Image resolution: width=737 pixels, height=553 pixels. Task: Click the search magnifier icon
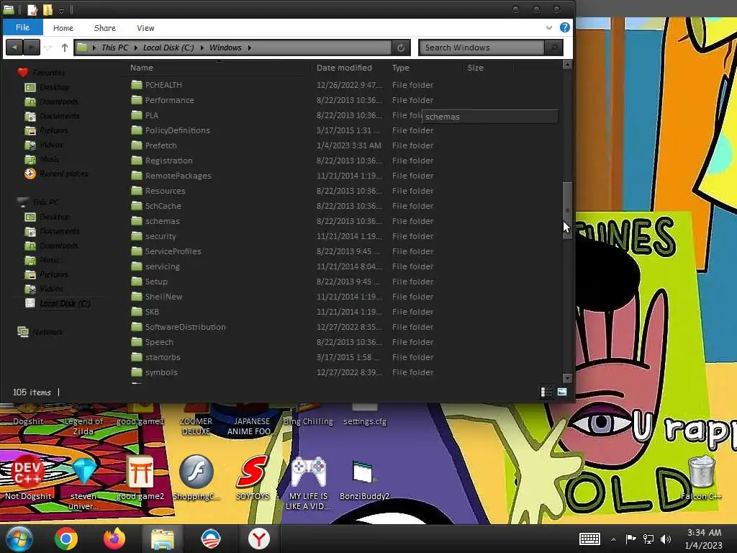(553, 48)
